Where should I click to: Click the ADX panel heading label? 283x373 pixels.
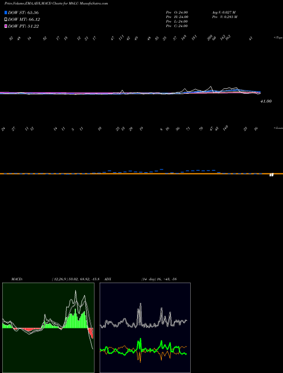pos(108,279)
